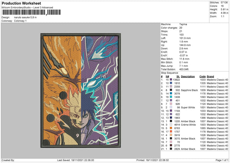Click the Wilcom EmbroideryStudio Level 3 Advanced text
Screen dimensions: 230x163
(x=27, y=8)
